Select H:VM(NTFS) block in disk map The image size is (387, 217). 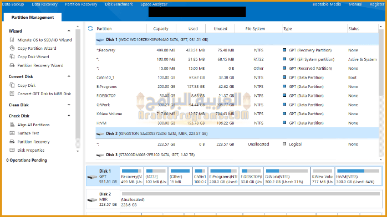(358, 176)
